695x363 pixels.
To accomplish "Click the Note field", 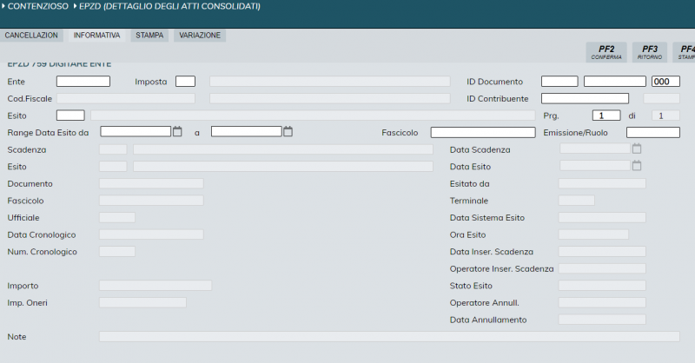I will coord(389,336).
